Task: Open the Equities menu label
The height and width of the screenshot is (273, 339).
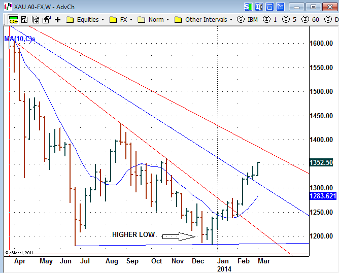Action: [x=88, y=20]
